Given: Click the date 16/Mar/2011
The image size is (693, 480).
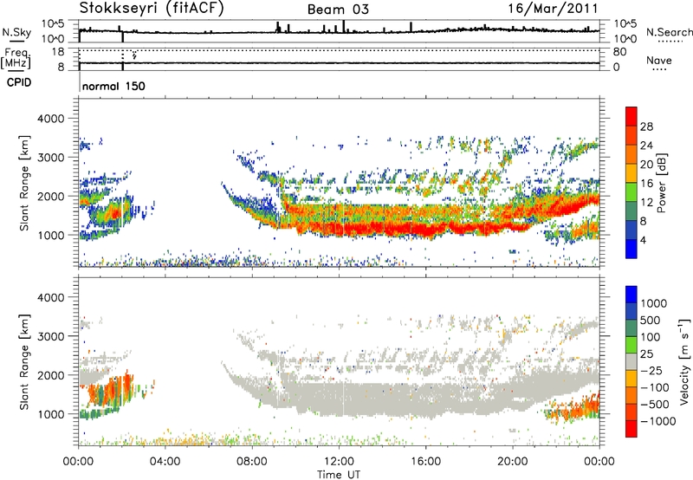Looking at the screenshot, I should pyautogui.click(x=553, y=9).
